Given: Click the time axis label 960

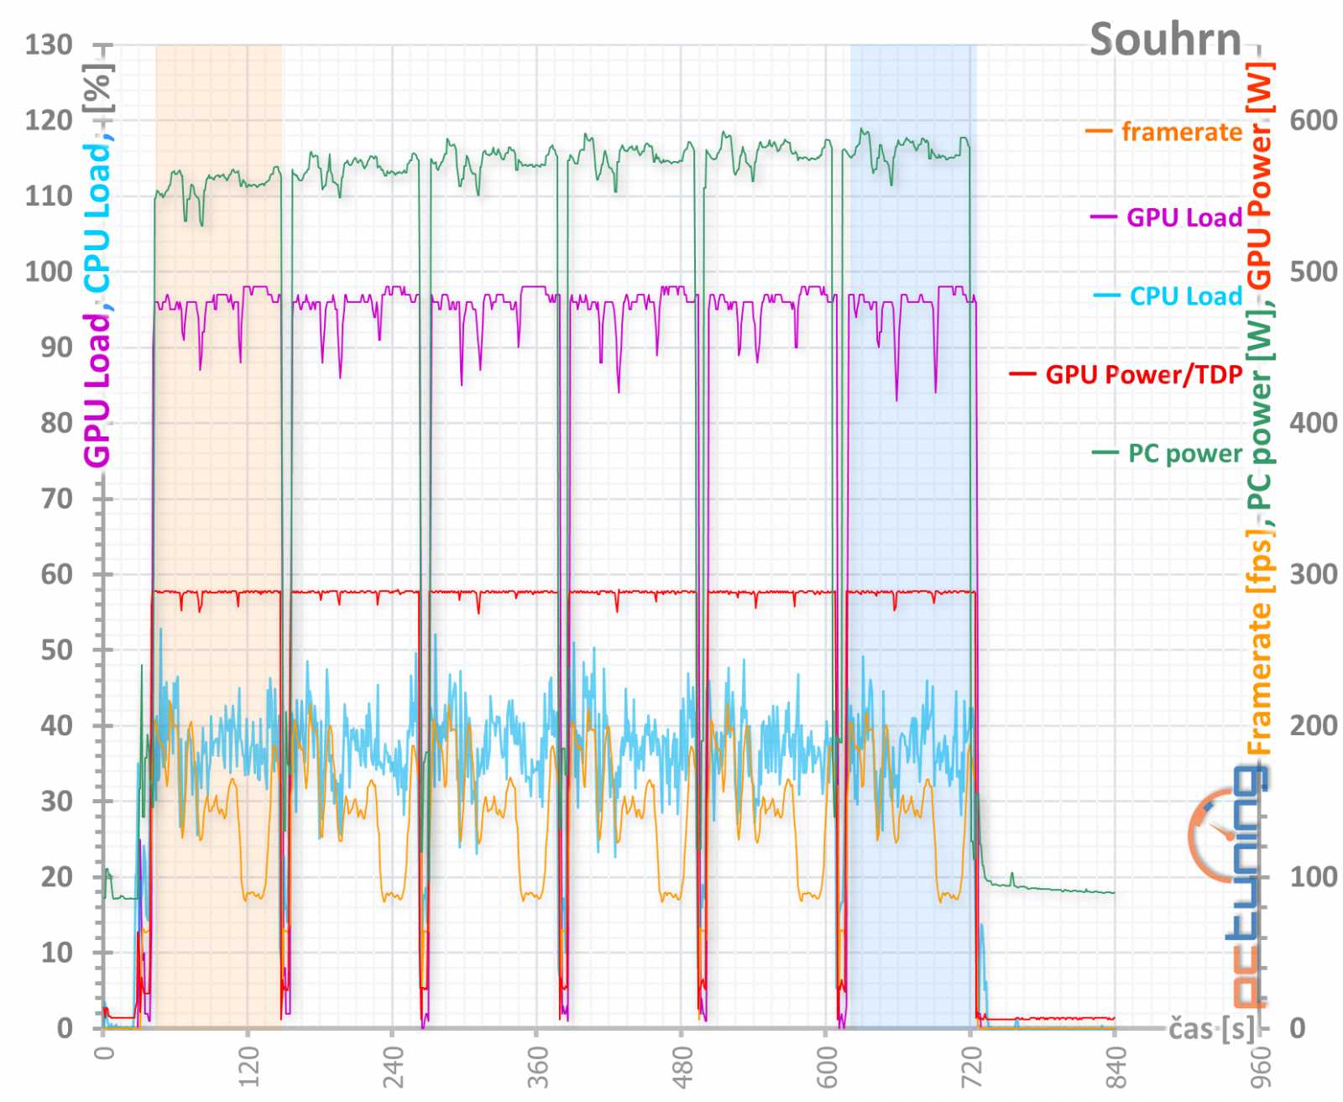Looking at the screenshot, I should click(1261, 1067).
